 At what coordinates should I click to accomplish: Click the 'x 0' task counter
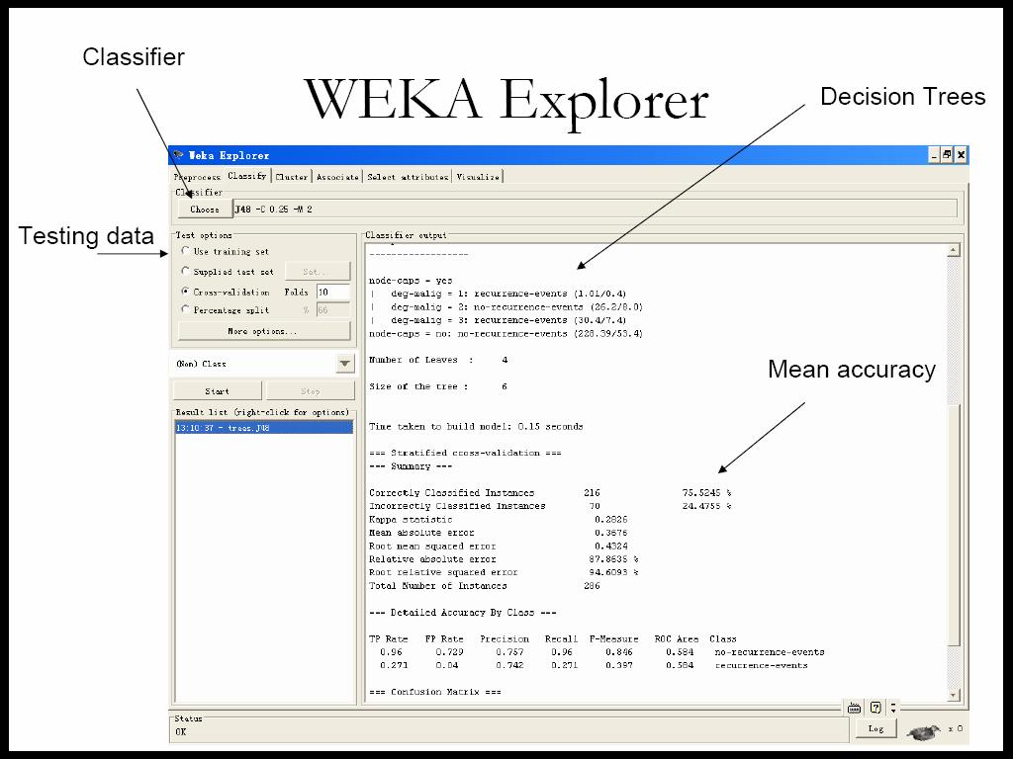[956, 728]
